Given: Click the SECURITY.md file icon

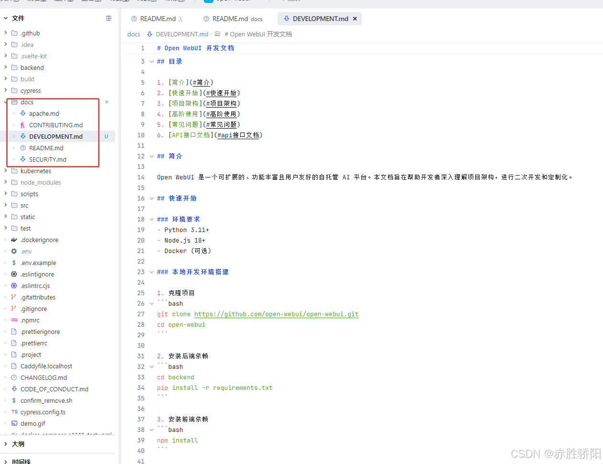Looking at the screenshot, I should coord(23,159).
